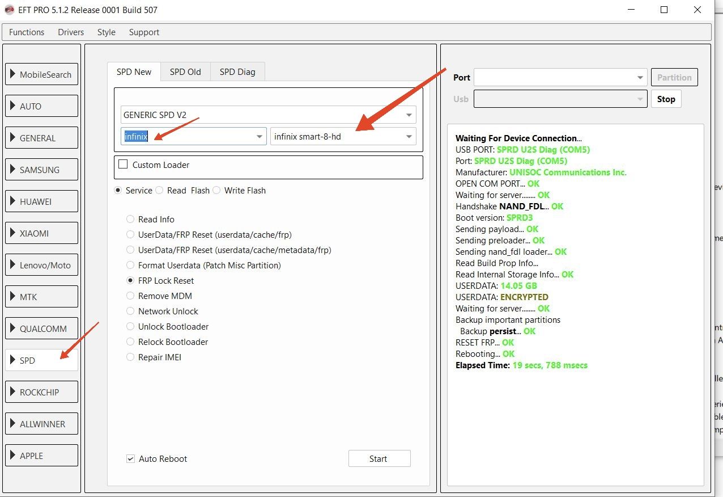Select the Network Unlock option
723x497 pixels.
click(130, 311)
